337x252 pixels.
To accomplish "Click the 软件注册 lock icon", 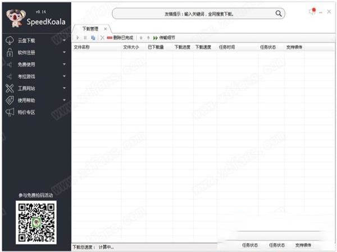I will coord(10,52).
